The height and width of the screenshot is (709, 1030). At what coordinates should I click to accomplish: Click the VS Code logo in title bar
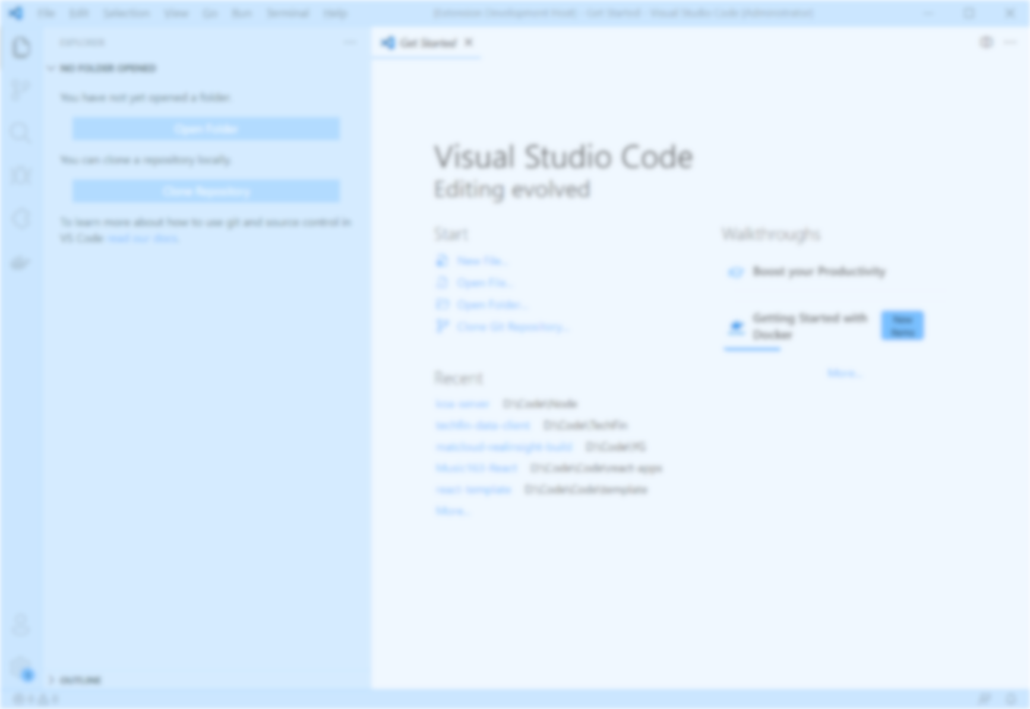click(x=16, y=13)
